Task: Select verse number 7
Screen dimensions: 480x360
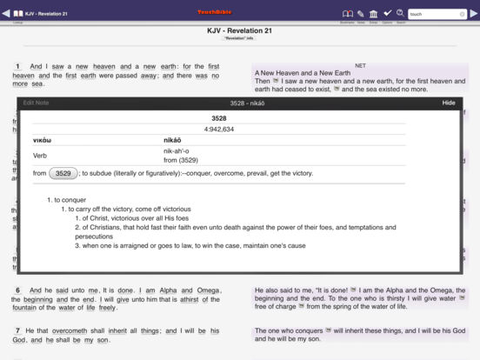Action: 17,330
